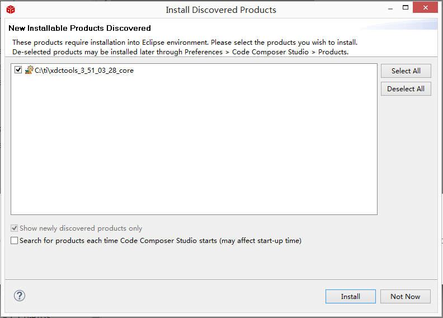Screen dimensions: 443x318
Task: Click the Not Now button
Action: pos(405,297)
